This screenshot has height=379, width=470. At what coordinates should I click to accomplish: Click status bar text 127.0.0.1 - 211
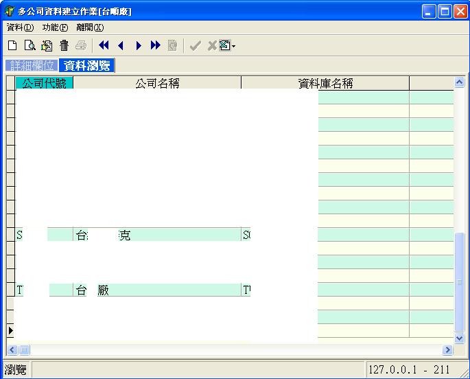click(x=409, y=369)
